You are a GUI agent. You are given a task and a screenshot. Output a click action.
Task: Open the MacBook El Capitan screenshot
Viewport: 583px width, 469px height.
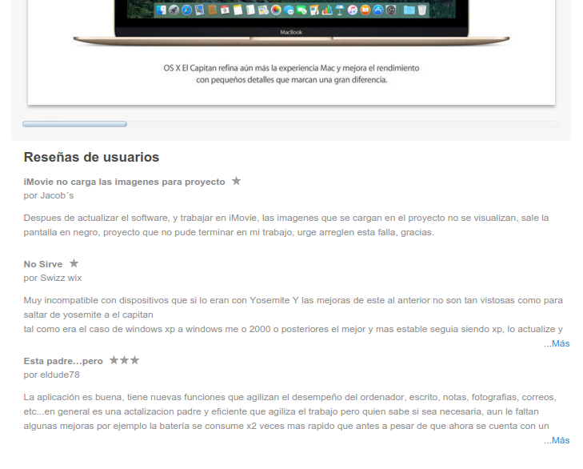[291, 52]
